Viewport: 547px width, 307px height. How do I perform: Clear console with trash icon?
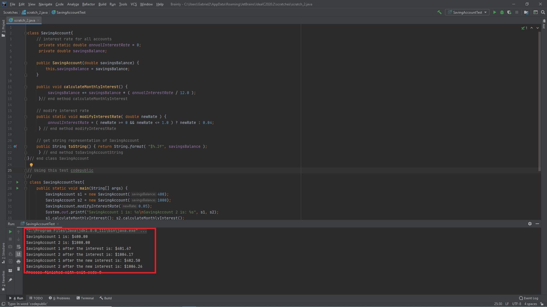(x=19, y=269)
